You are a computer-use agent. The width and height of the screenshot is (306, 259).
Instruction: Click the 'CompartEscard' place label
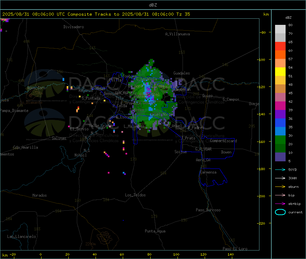224,141
